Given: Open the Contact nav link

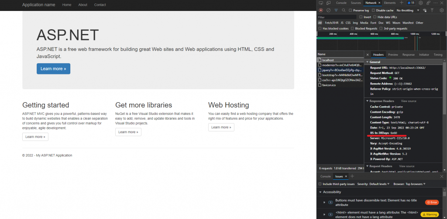Looking at the screenshot, I should [x=100, y=5].
